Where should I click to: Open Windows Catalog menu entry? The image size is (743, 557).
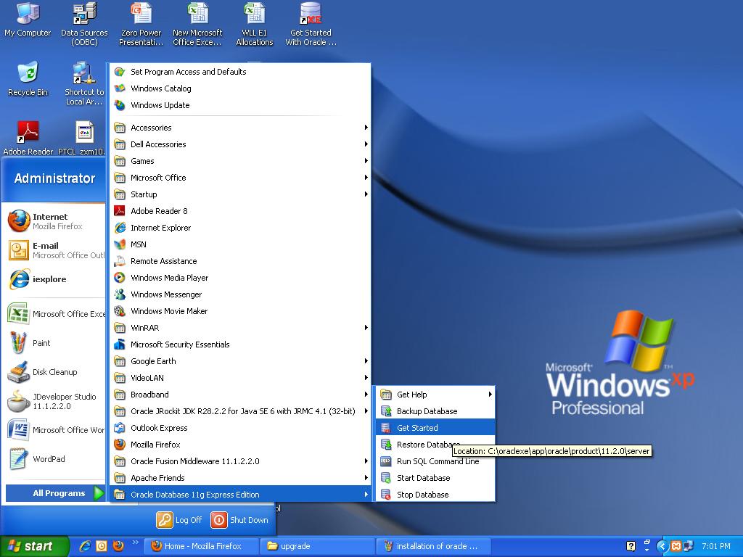point(240,88)
